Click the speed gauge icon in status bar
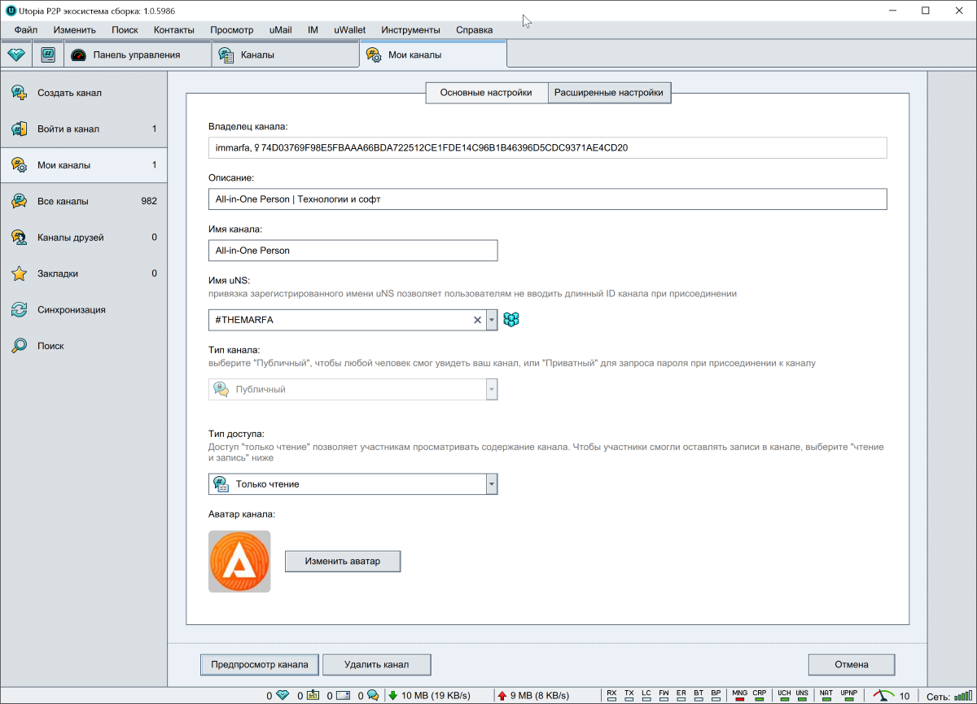This screenshot has height=704, width=977. (883, 696)
